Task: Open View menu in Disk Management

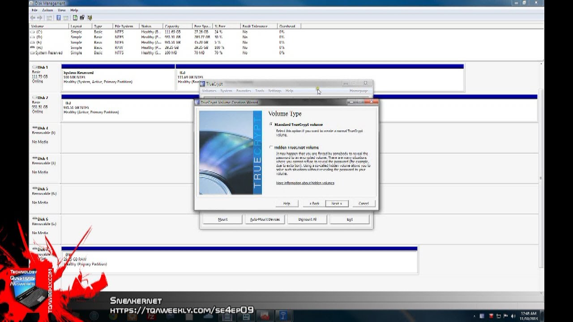Action: [61, 10]
